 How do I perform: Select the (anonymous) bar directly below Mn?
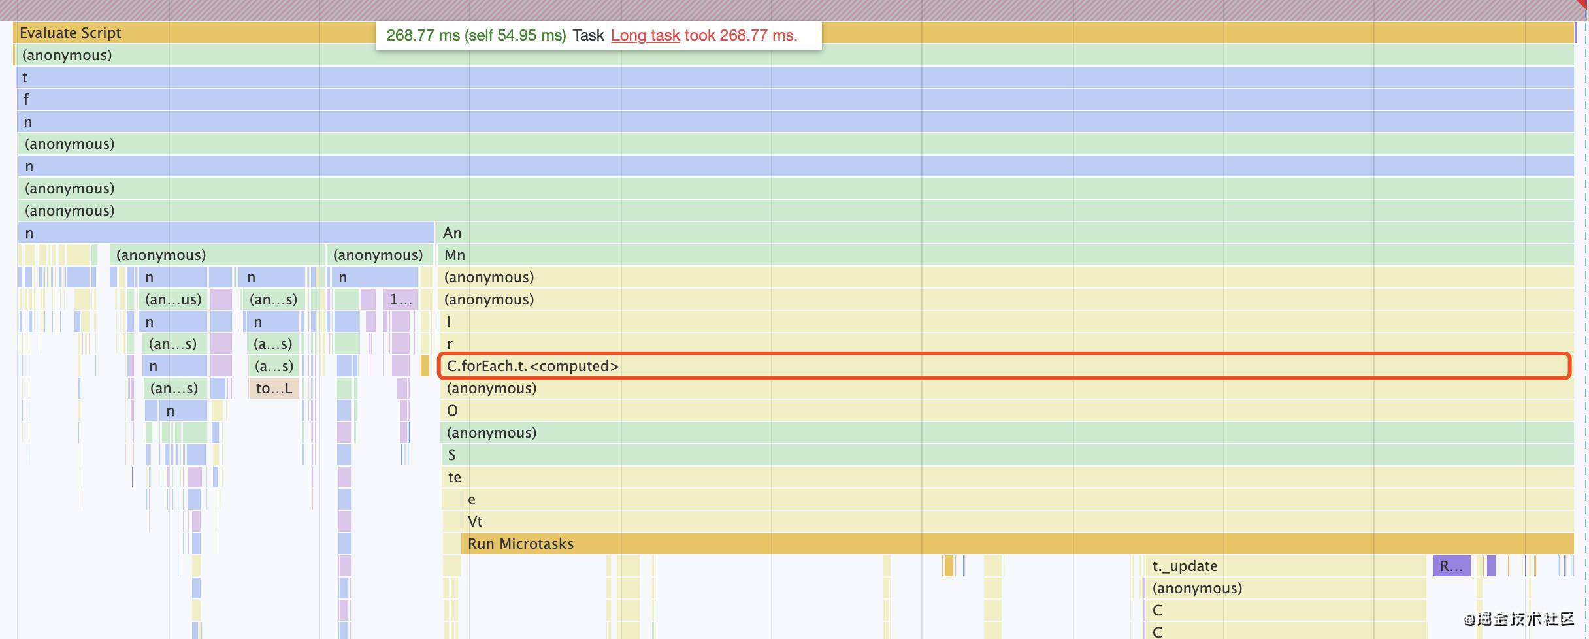[1006, 277]
